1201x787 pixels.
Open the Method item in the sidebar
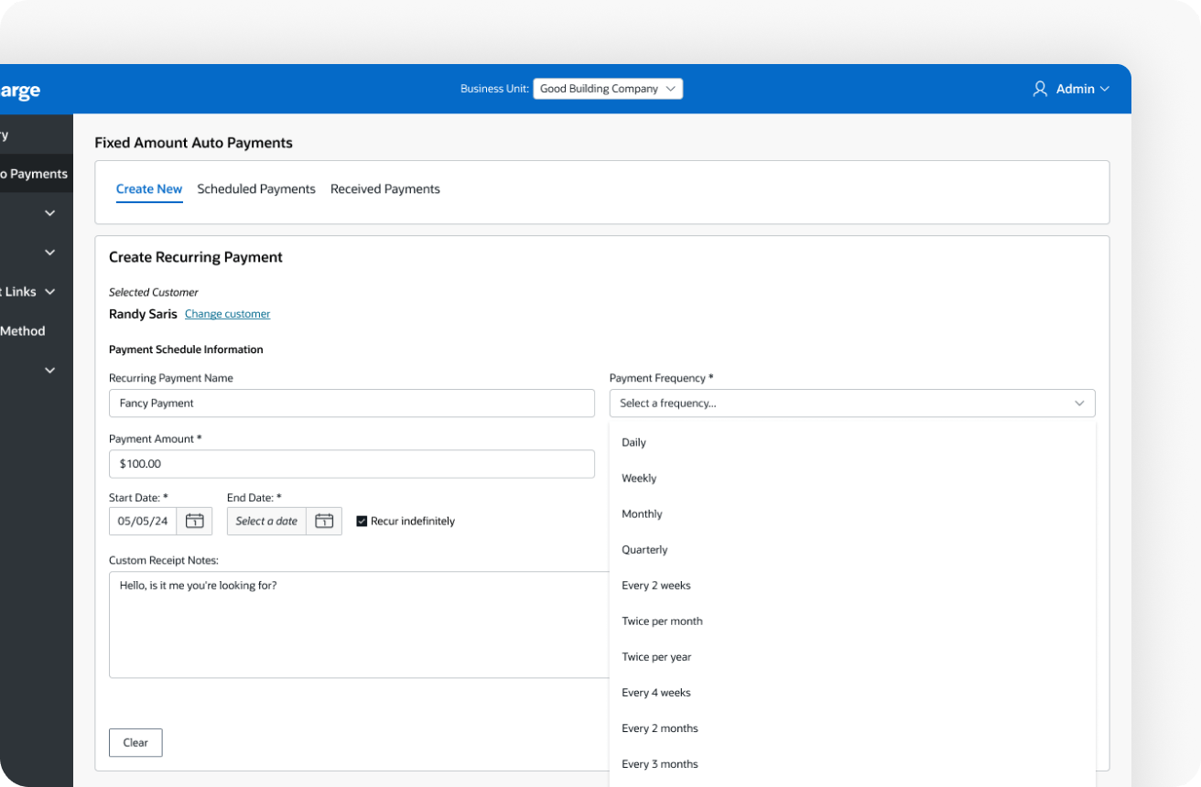23,331
